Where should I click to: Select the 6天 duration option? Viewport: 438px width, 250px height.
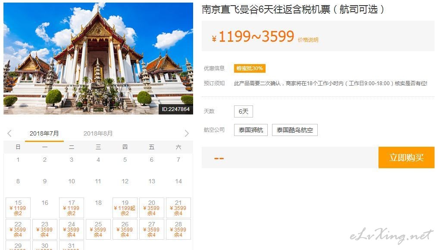(x=244, y=111)
